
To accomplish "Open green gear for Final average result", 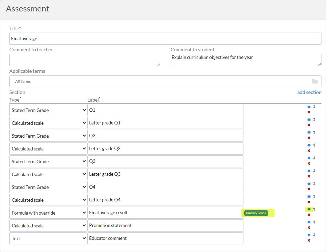I will point(309,209).
